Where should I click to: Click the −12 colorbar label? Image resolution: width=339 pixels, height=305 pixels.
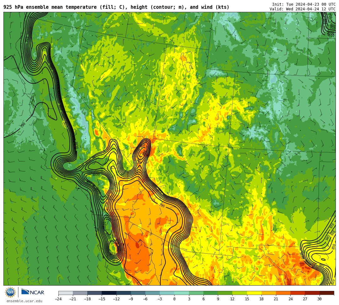coord(116,299)
